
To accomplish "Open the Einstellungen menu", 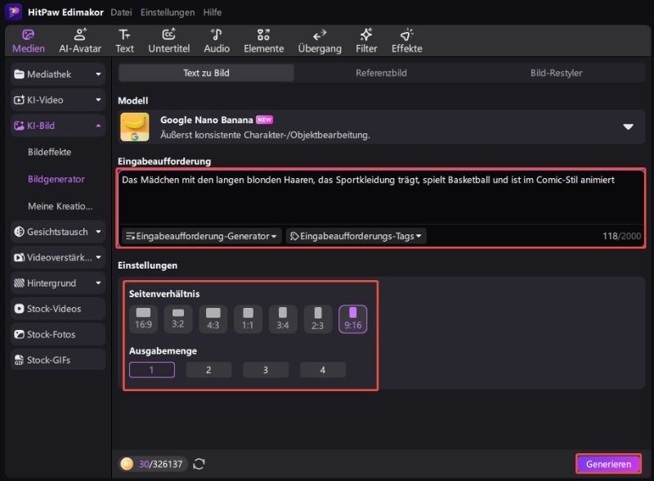I will click(167, 12).
